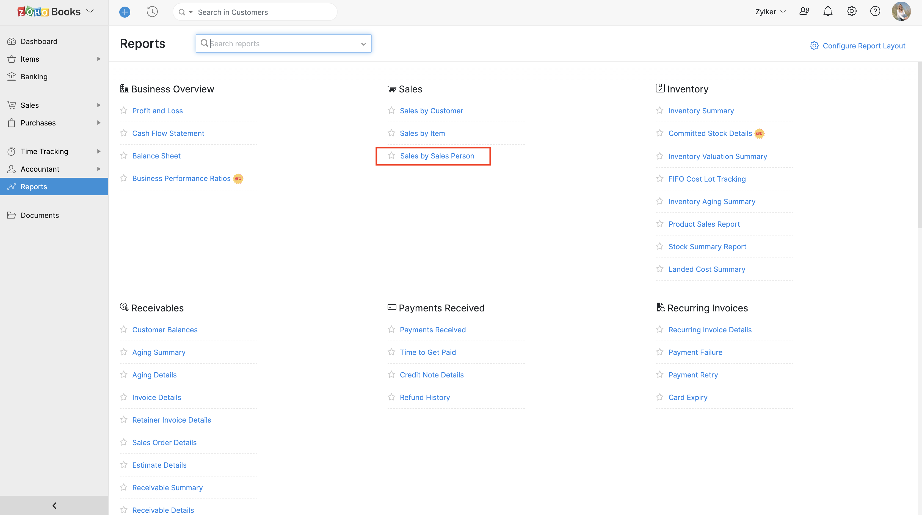
Task: Collapse the sidebar with the bottom arrow
Action: tap(54, 505)
